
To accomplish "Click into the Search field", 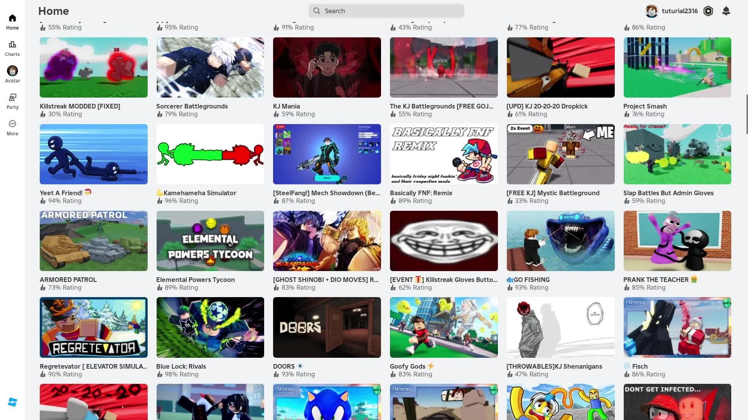I will pyautogui.click(x=390, y=11).
